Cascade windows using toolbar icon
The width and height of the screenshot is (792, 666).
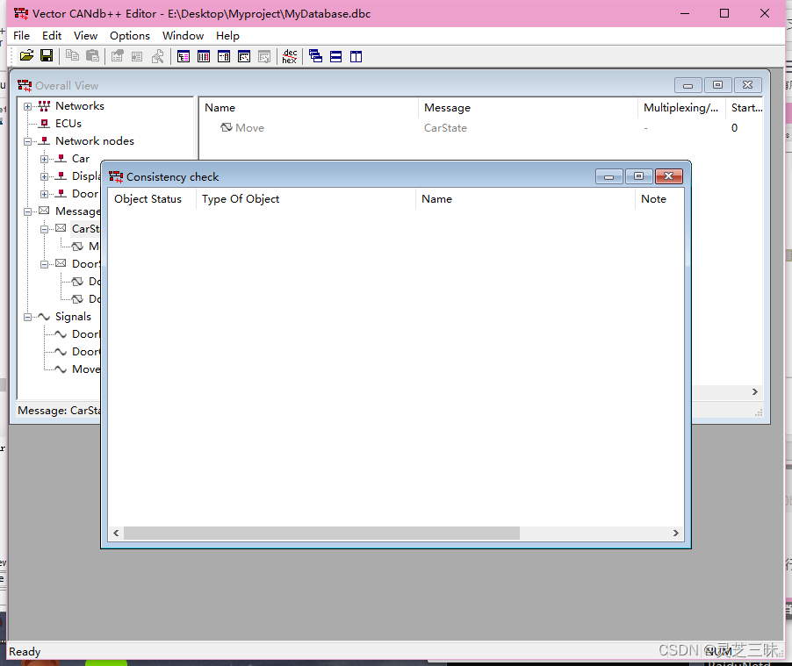(316, 56)
